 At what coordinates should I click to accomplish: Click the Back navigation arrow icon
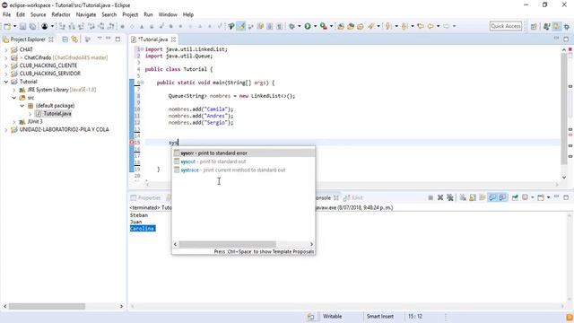(430, 26)
